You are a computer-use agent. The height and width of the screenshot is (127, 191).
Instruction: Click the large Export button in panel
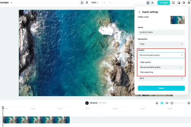(161, 88)
